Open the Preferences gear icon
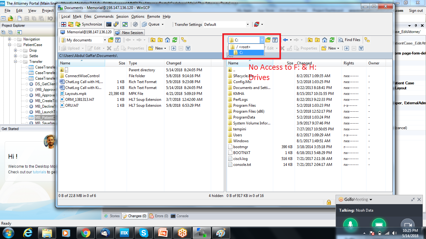The width and height of the screenshot is (426, 239). tap(135, 24)
